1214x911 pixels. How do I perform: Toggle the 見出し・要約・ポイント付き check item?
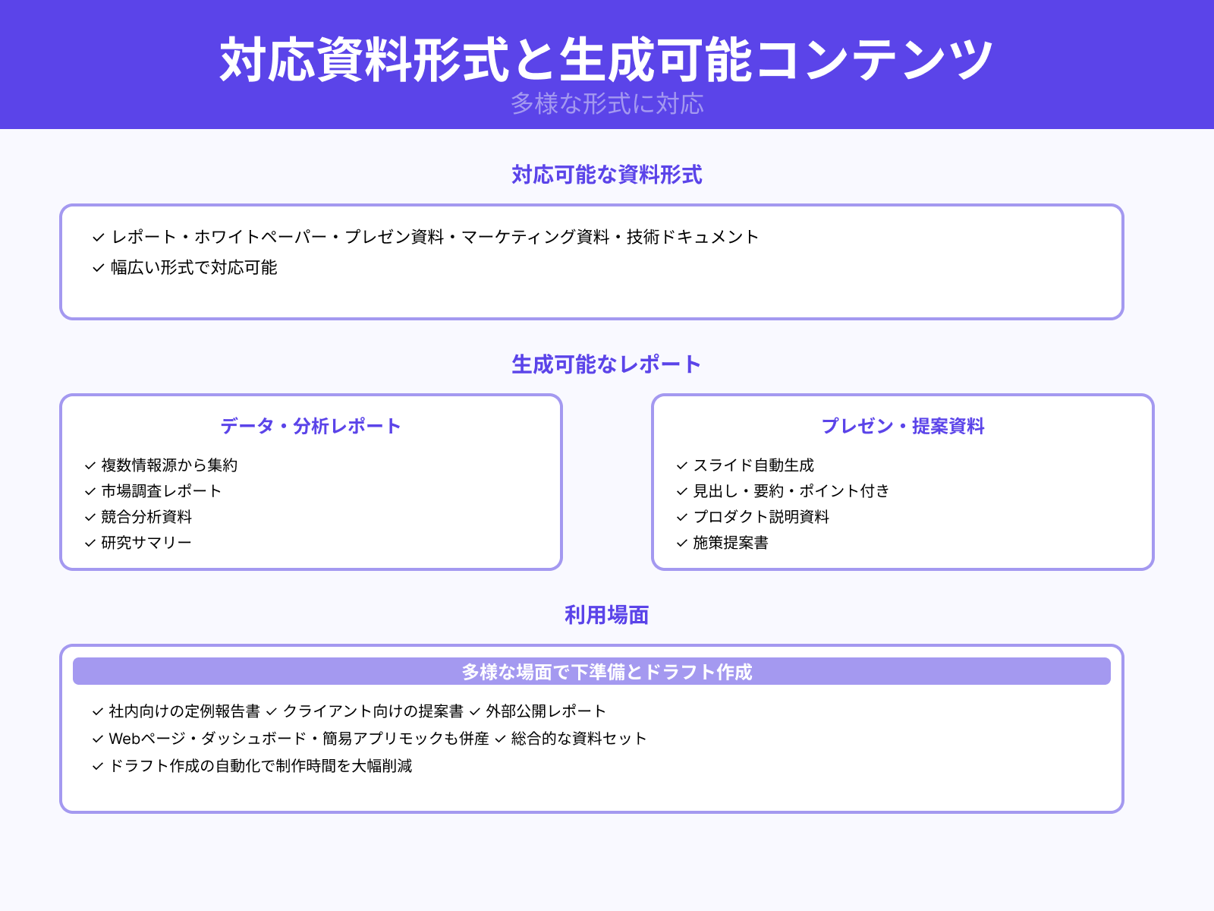click(789, 491)
